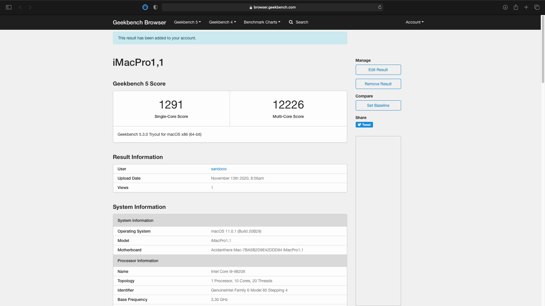Show the tab overview icon

(537, 7)
